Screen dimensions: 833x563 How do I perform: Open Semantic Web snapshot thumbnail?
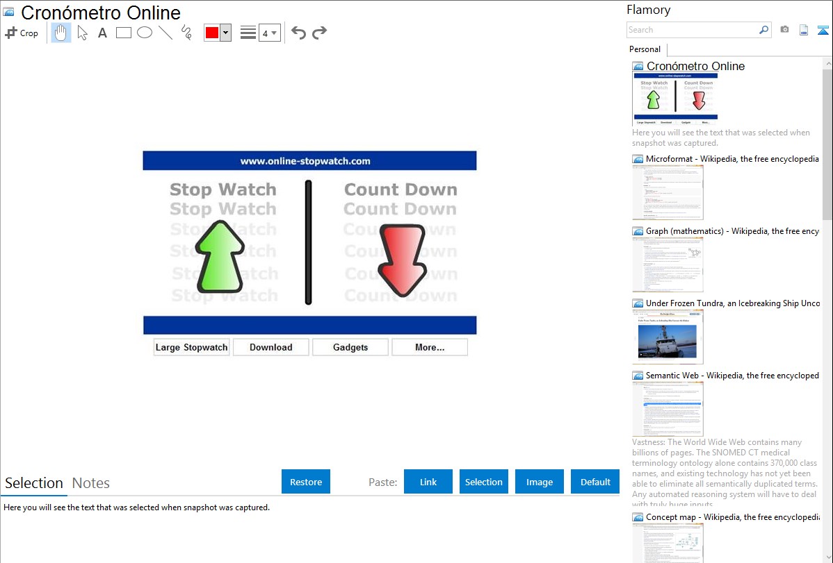[668, 409]
